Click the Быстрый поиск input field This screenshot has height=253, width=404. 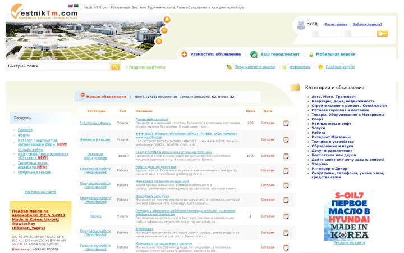(58, 66)
